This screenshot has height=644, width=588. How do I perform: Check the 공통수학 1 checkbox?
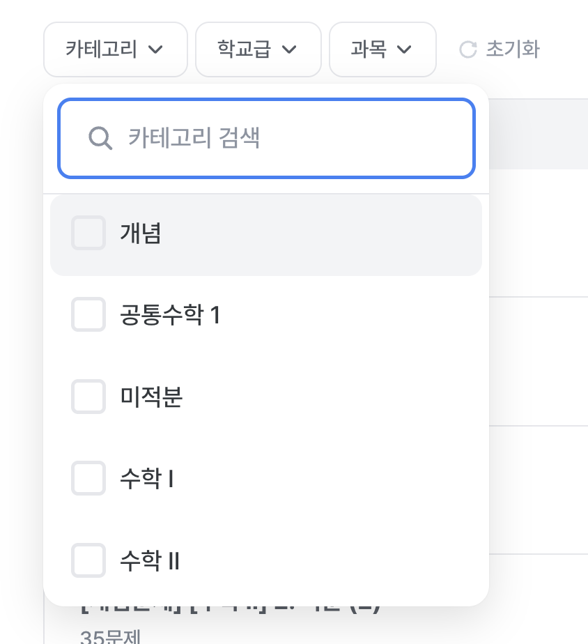[x=88, y=314]
